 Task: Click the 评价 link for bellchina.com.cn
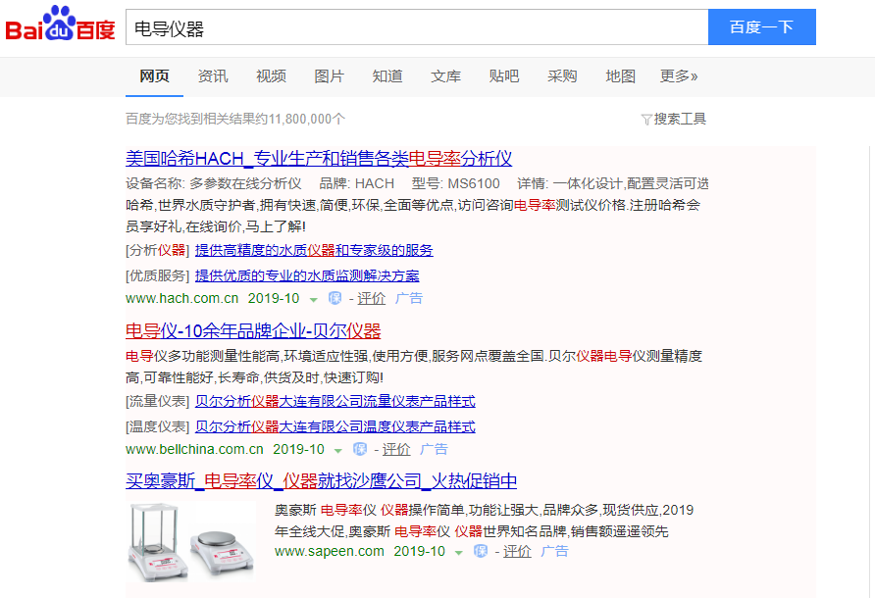coord(396,449)
